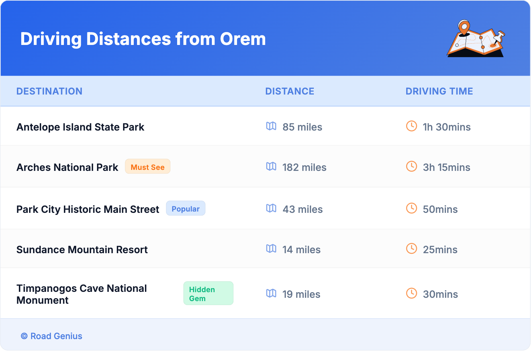Viewport: 531px width, 351px height.
Task: Select Sundance Mountain Resort destination
Action: click(82, 250)
